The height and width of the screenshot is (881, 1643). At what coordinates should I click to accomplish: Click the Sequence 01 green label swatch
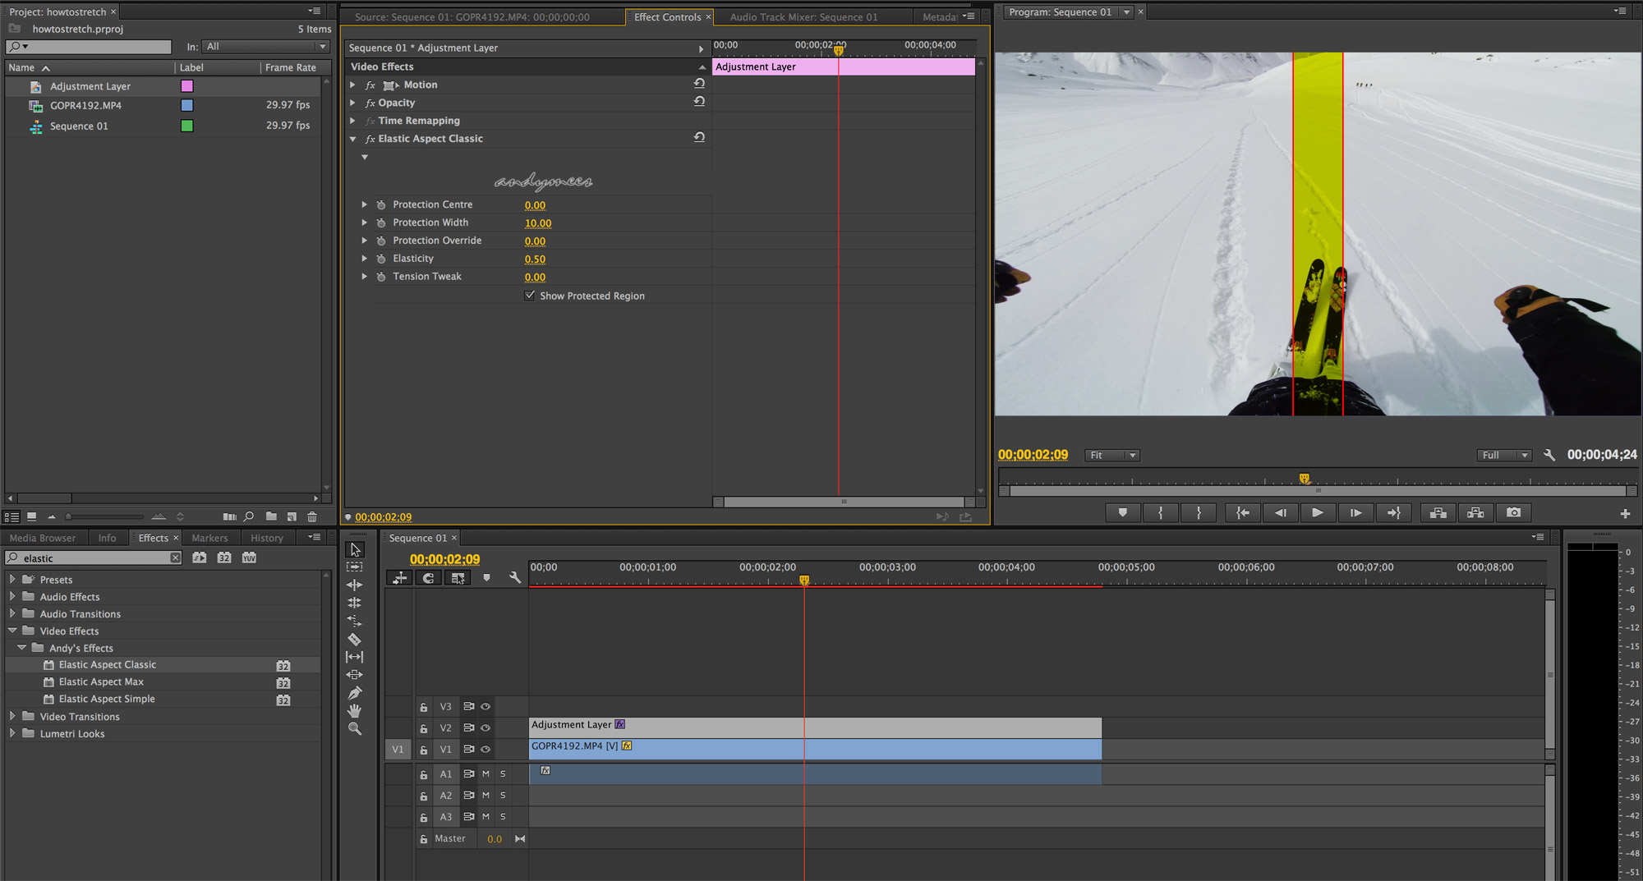coord(187,126)
